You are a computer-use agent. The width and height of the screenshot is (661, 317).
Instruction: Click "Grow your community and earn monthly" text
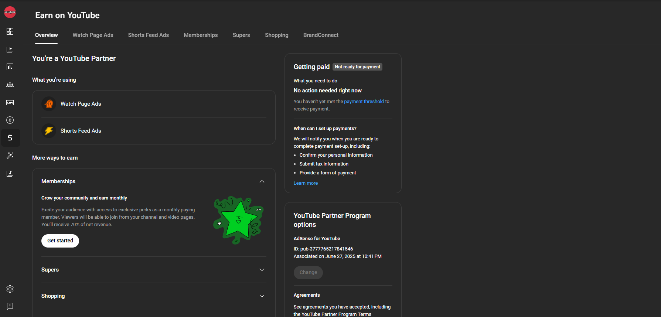point(84,198)
